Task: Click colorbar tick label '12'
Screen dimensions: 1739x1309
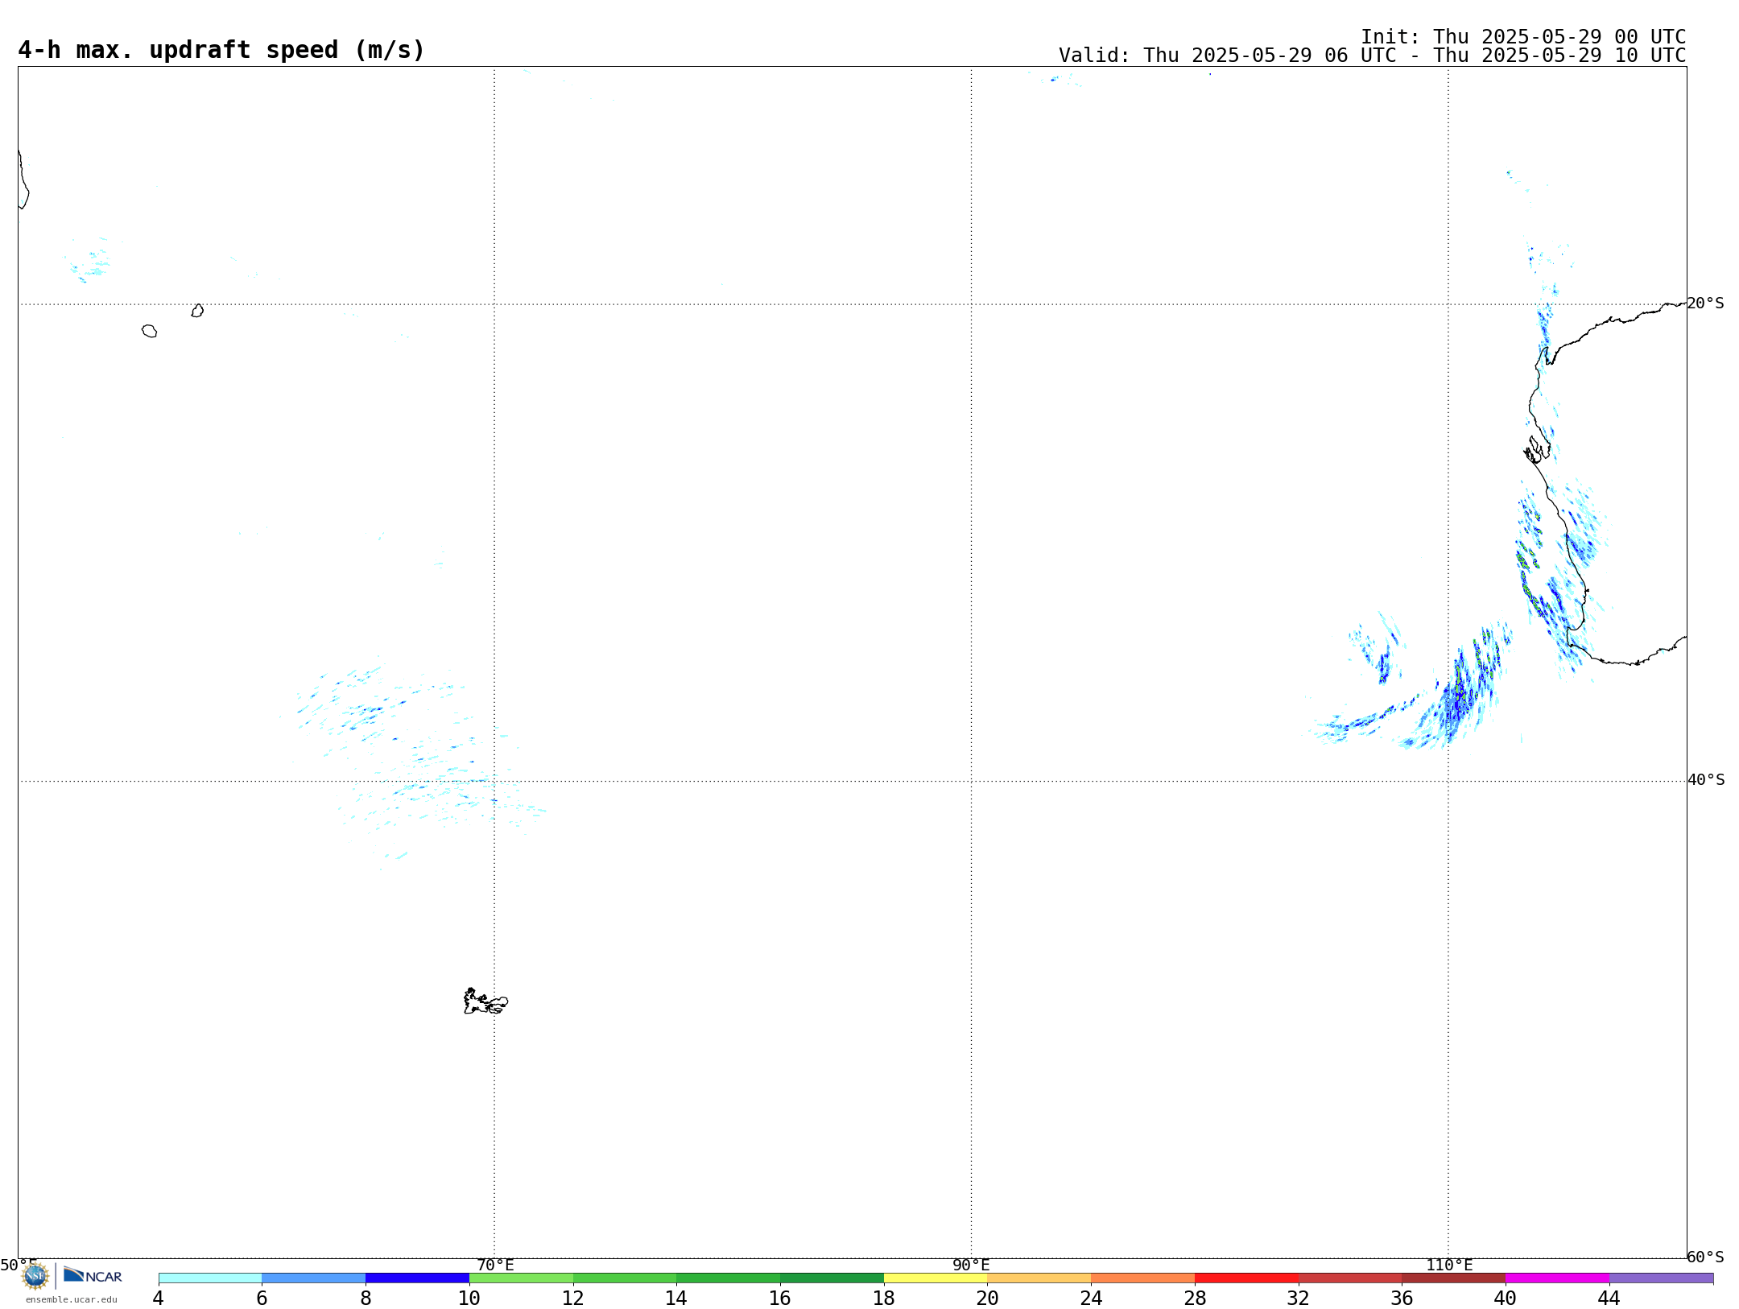Action: 573,1298
